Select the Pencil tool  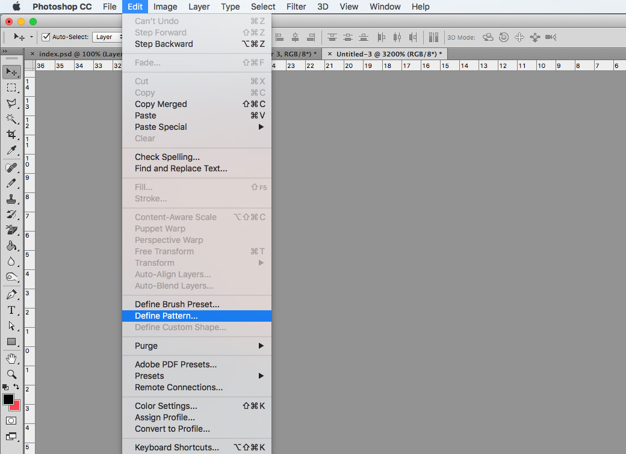point(11,183)
